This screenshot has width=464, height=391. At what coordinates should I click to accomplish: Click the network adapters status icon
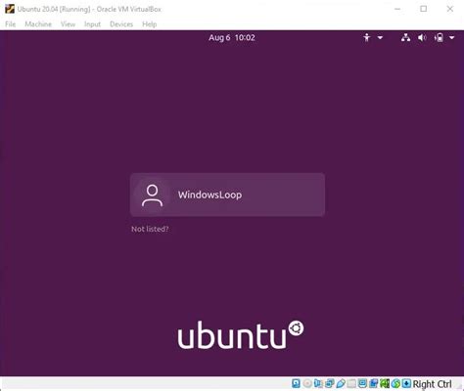330,383
